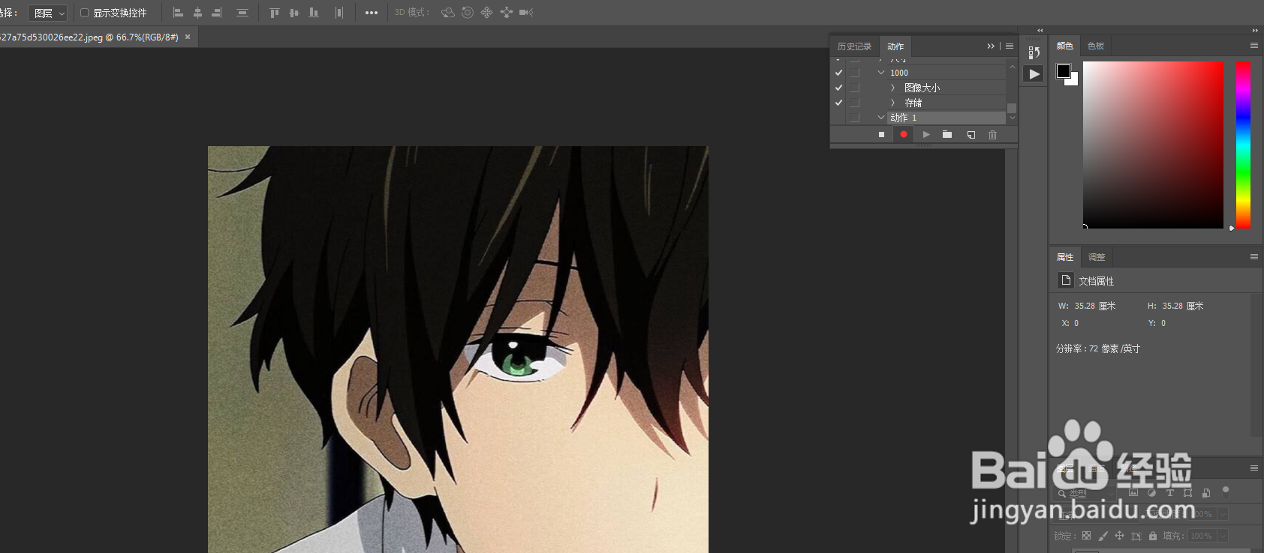Toggle the layer filter on/off switch

point(1226,492)
